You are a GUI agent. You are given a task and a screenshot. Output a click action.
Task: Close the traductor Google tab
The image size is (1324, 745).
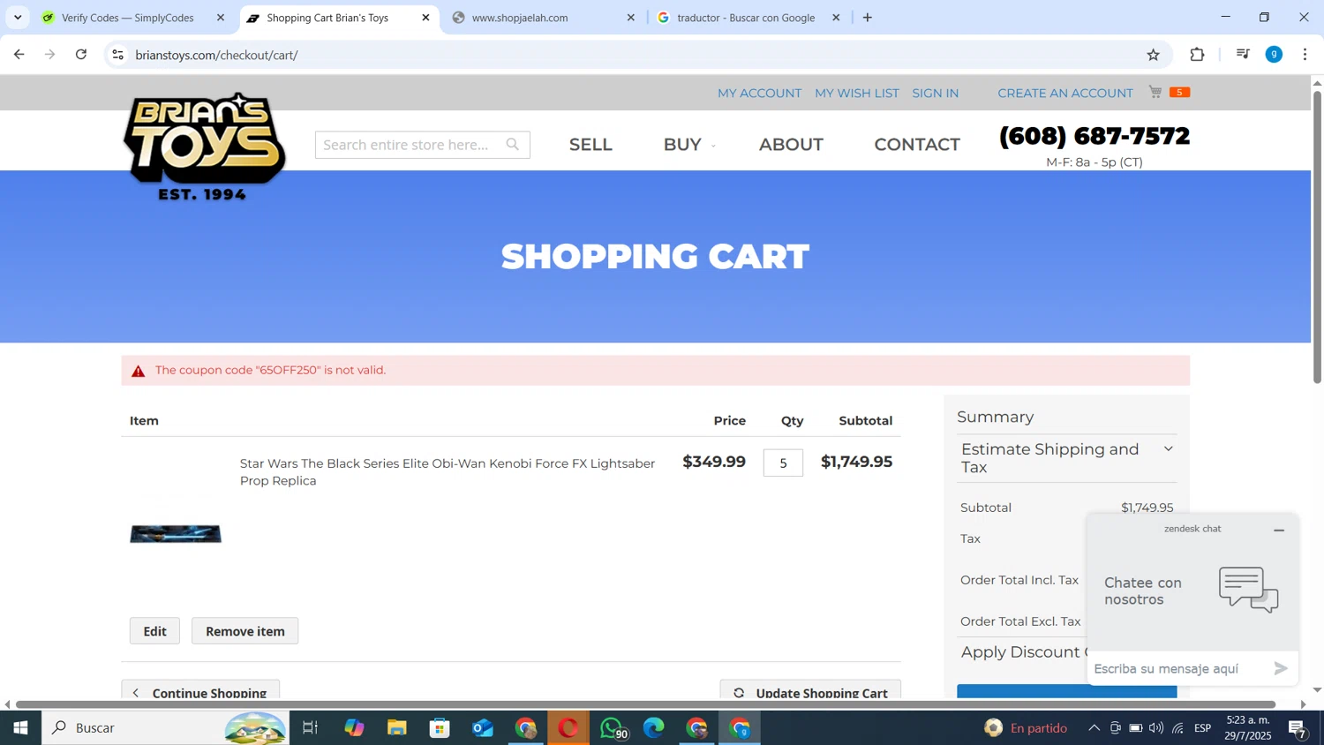point(836,18)
